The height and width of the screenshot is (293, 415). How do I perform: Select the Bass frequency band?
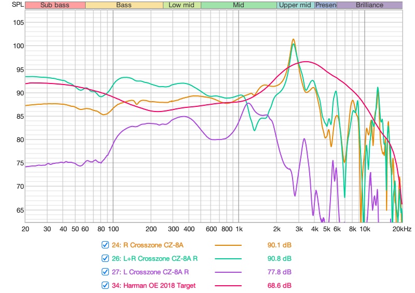(x=124, y=5)
